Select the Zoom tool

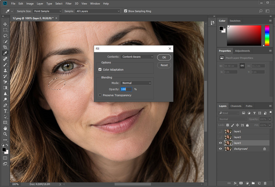click(5, 134)
